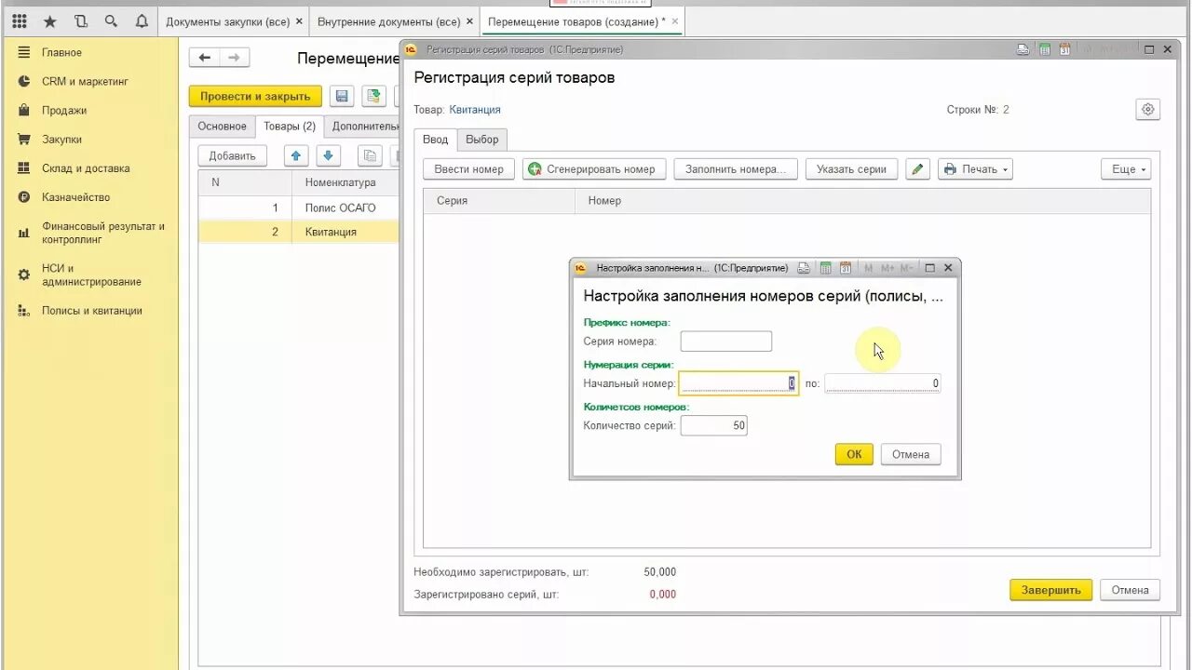Click the Ввести номер button
The image size is (1192, 670).
coord(468,169)
